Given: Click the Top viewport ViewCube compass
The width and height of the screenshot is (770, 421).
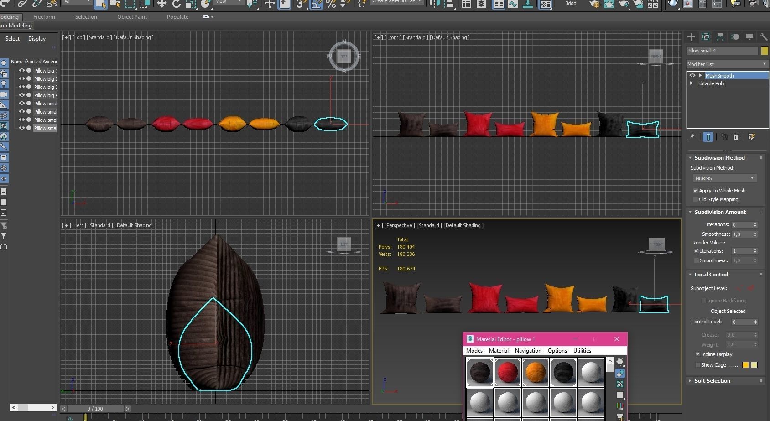Looking at the screenshot, I should tap(344, 57).
